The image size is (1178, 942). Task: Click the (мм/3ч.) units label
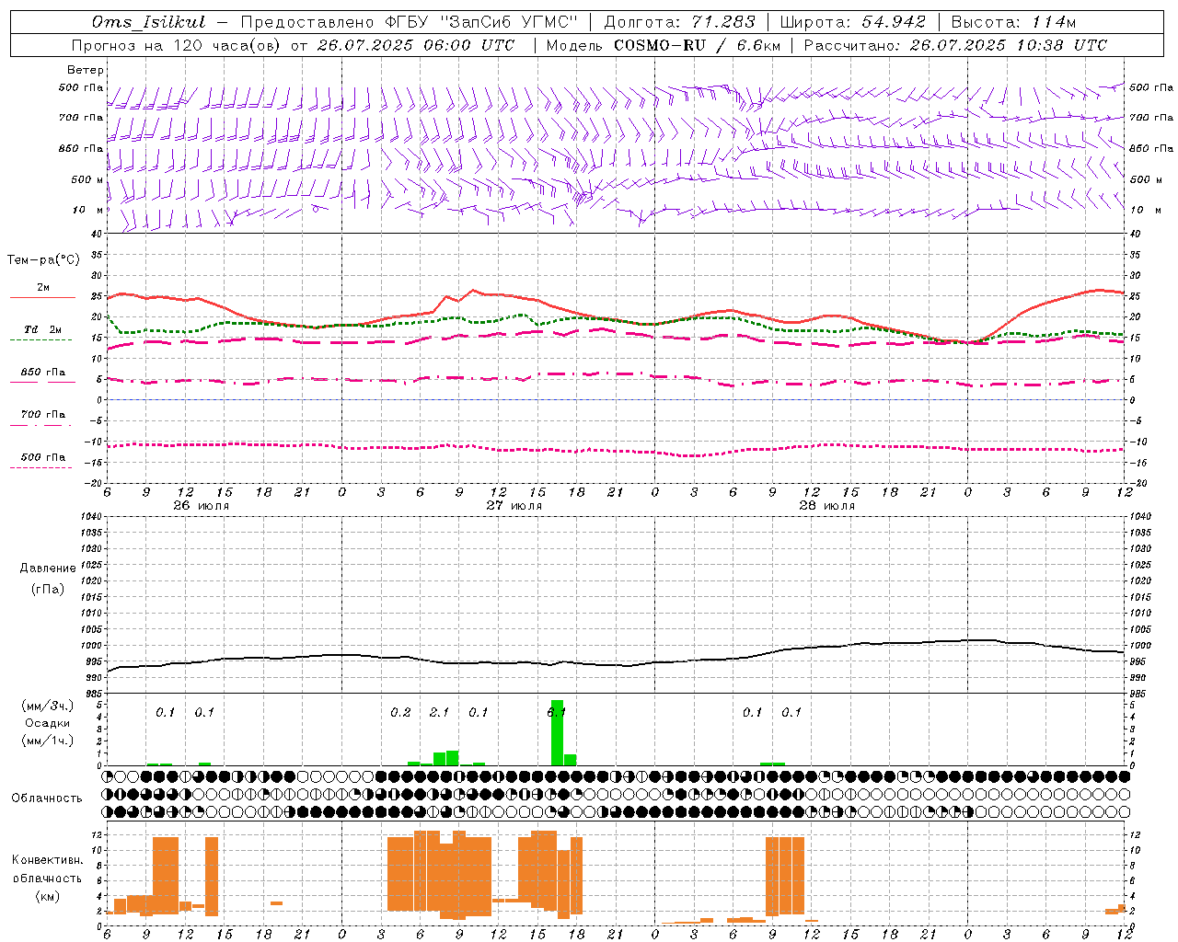click(x=48, y=706)
